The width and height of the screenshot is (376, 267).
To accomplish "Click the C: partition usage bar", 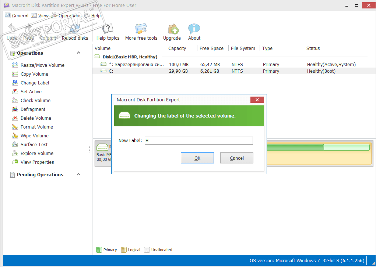I will tap(318, 147).
